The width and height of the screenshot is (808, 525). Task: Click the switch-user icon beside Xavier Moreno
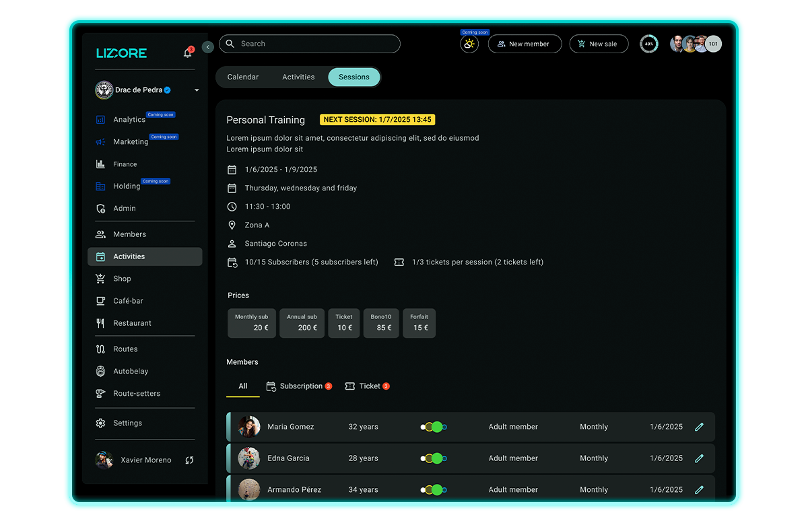click(189, 460)
